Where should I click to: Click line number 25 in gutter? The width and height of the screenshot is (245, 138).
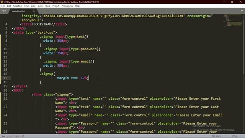5,123
